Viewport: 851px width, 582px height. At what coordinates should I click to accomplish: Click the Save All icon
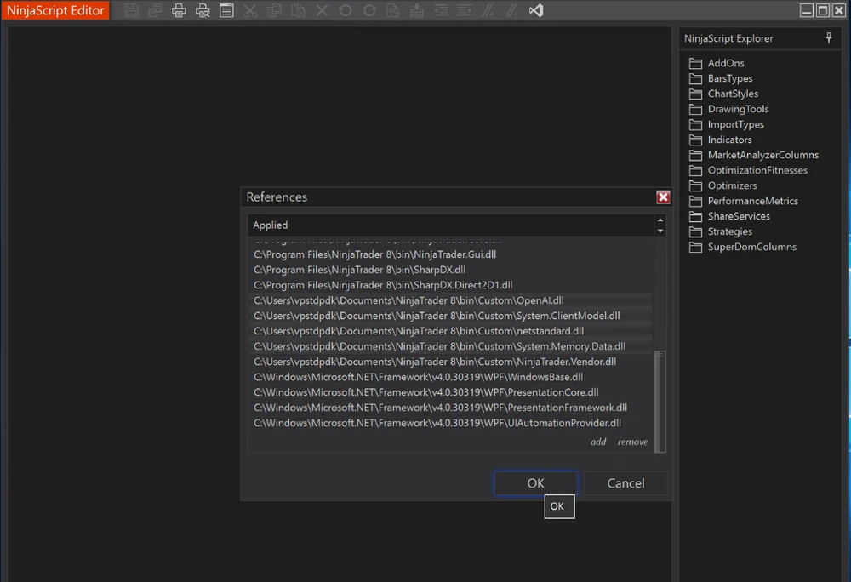[x=155, y=10]
